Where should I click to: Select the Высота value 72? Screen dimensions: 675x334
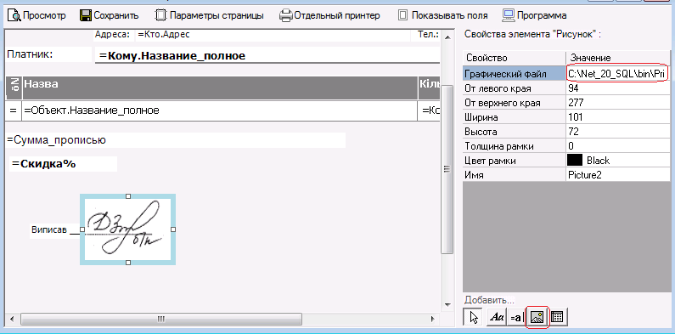pos(618,132)
